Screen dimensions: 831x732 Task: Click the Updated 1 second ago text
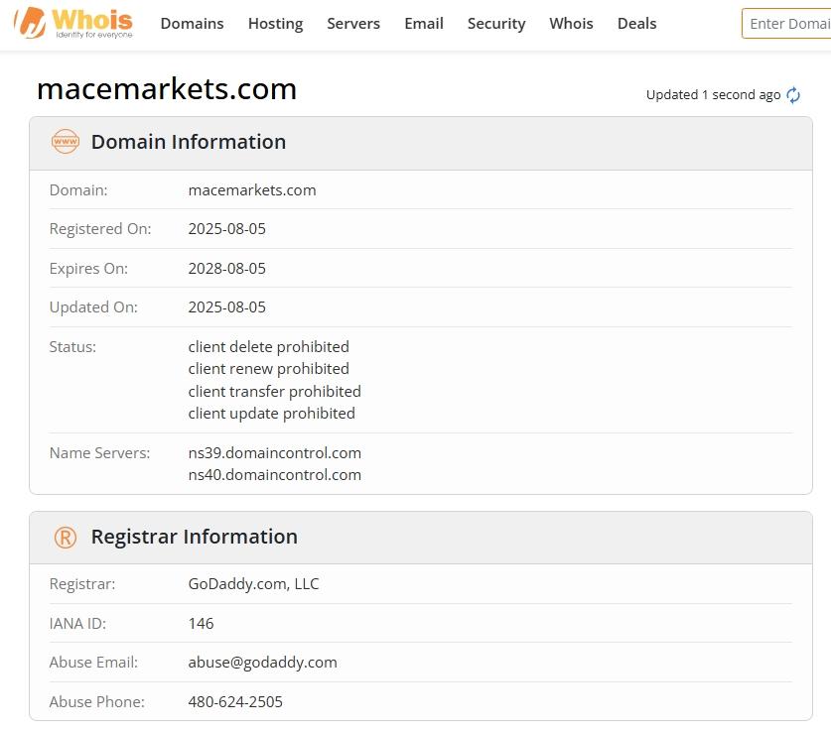click(x=713, y=95)
